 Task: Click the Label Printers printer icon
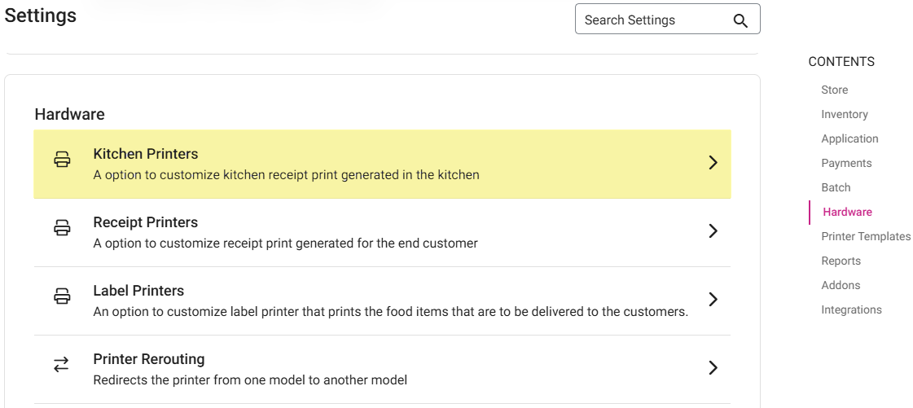[x=62, y=297]
